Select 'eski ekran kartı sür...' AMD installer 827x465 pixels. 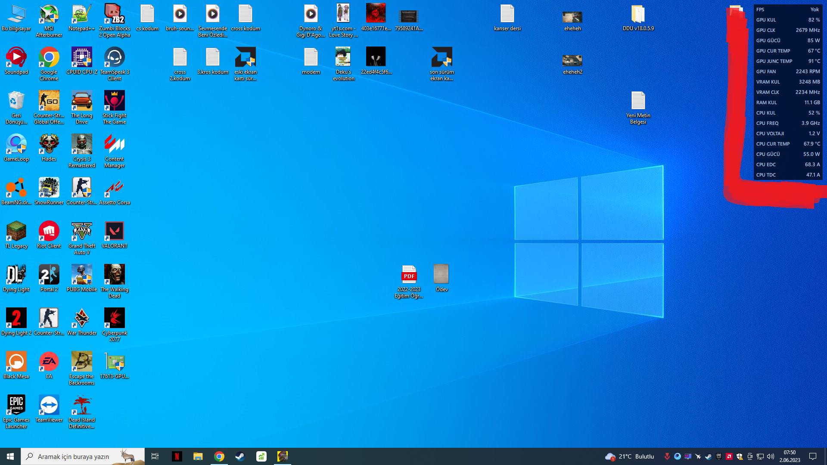coord(246,64)
